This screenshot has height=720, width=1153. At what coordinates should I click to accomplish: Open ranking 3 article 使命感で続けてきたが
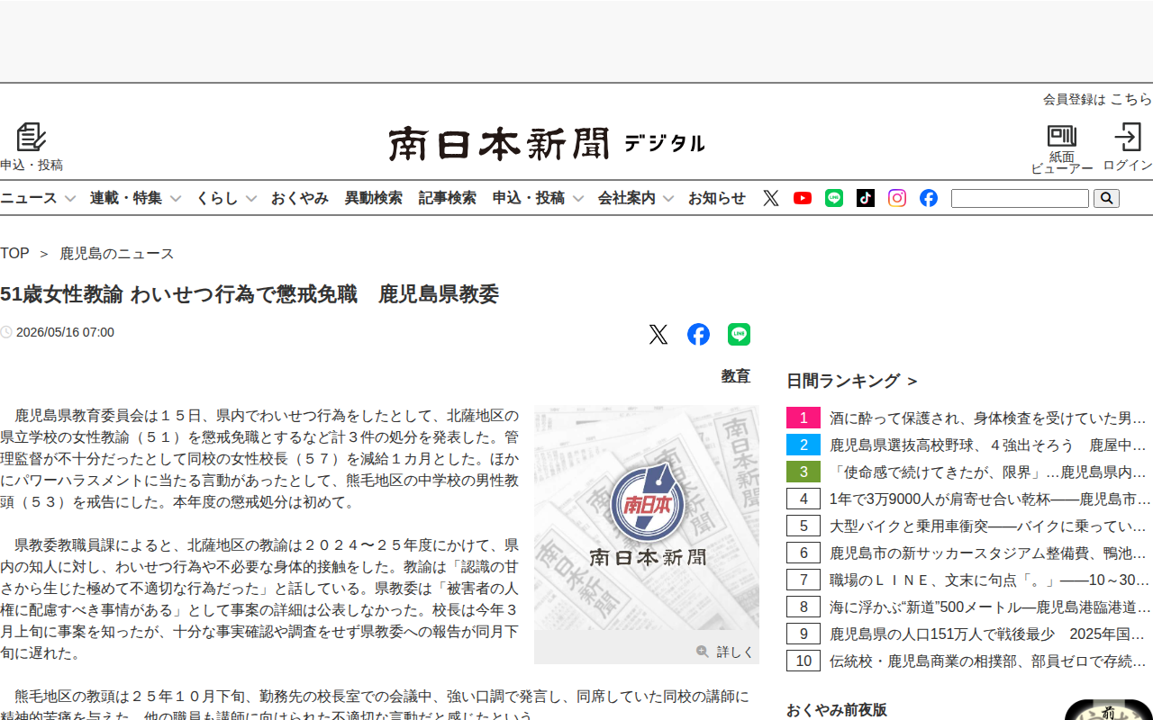[x=987, y=472]
